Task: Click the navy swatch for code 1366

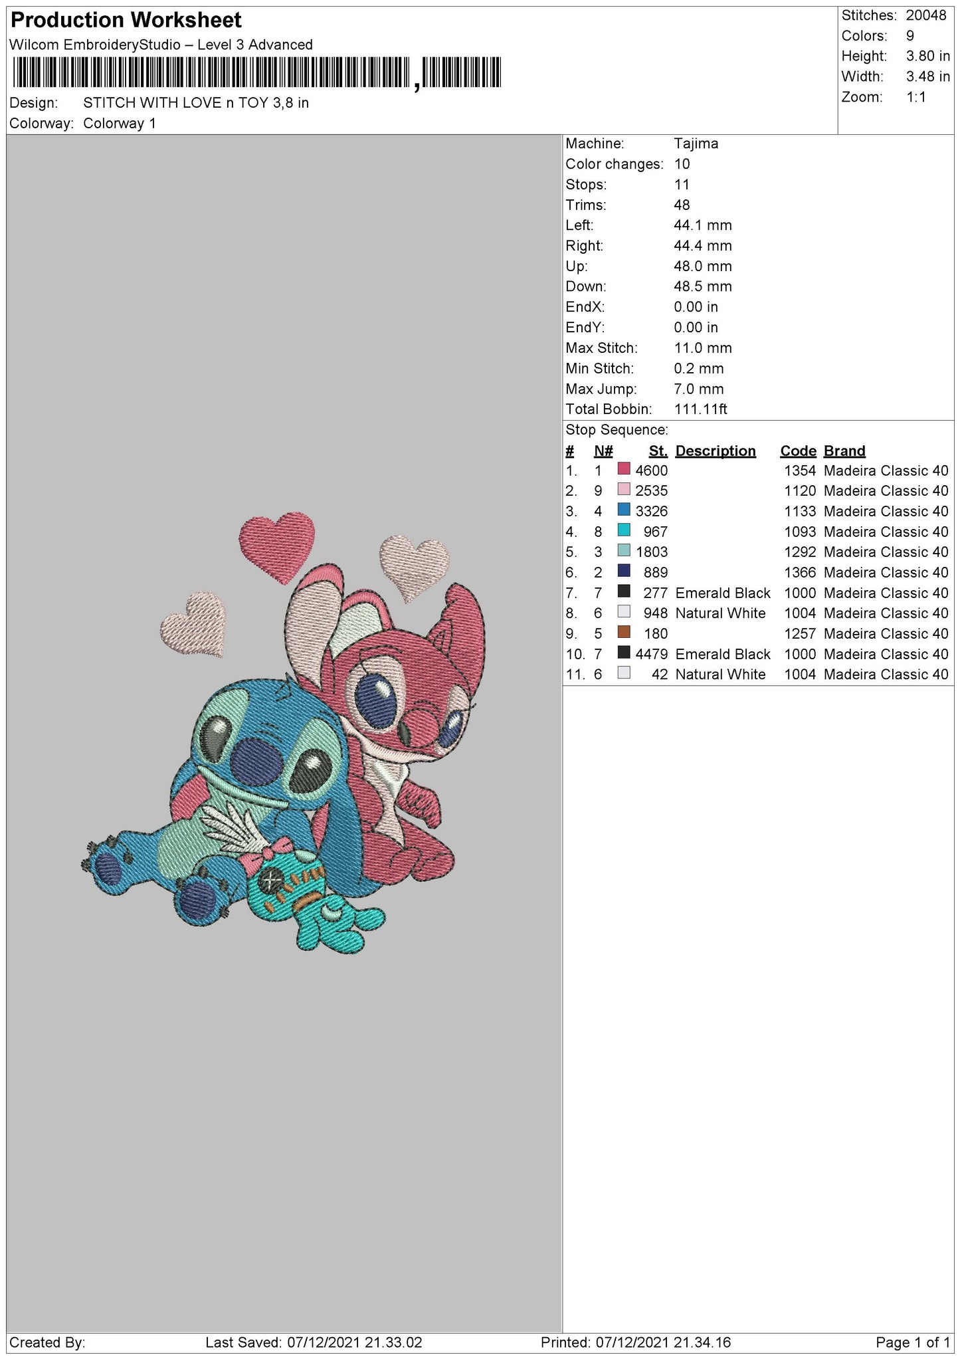Action: pyautogui.click(x=623, y=571)
